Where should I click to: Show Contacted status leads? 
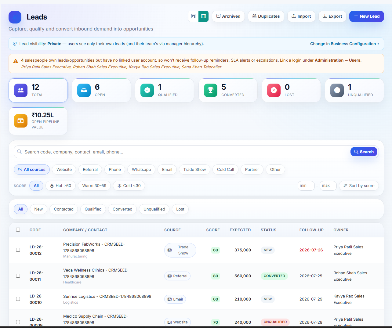click(64, 209)
